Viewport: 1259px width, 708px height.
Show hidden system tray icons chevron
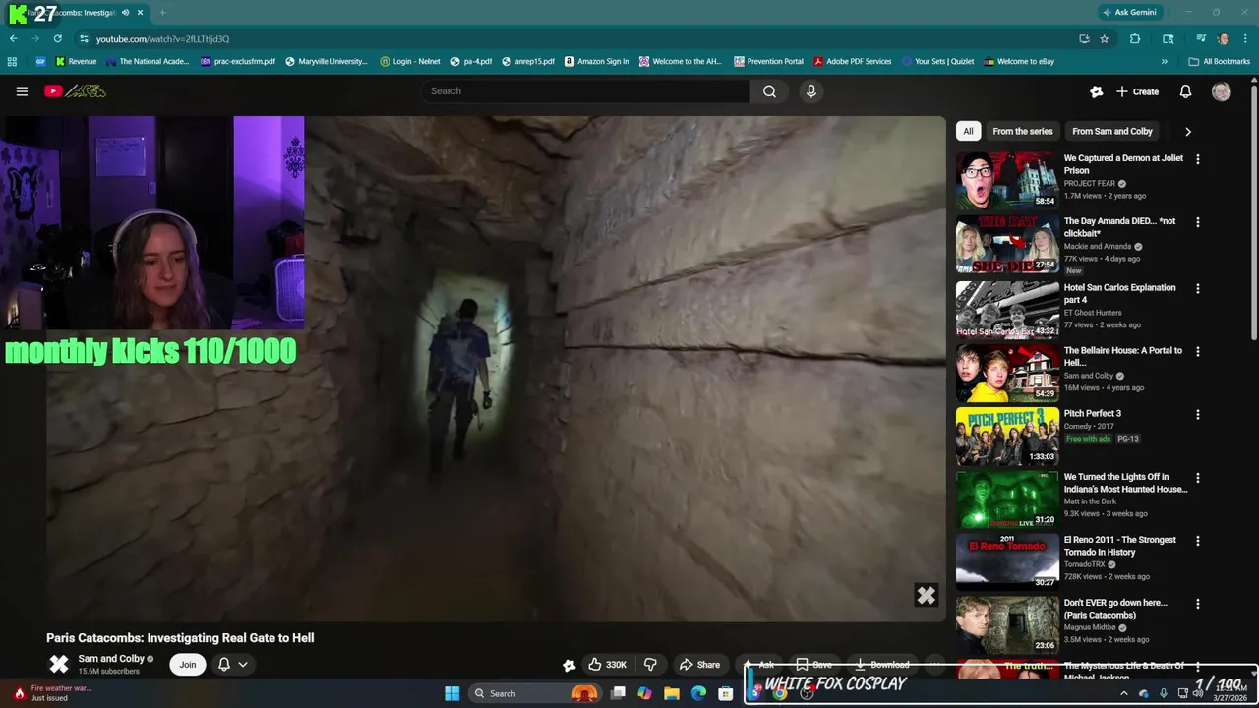point(1124,693)
